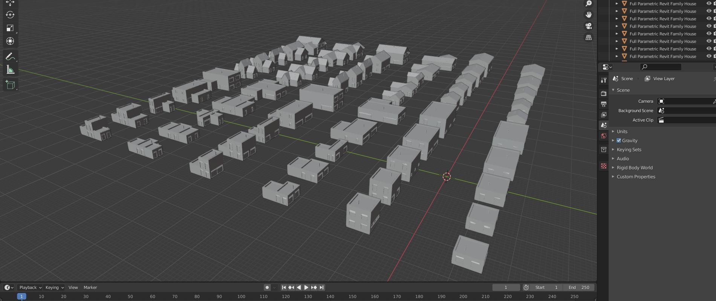Open the Output properties tab
Viewport: 716px width, 301px height.
[x=604, y=104]
